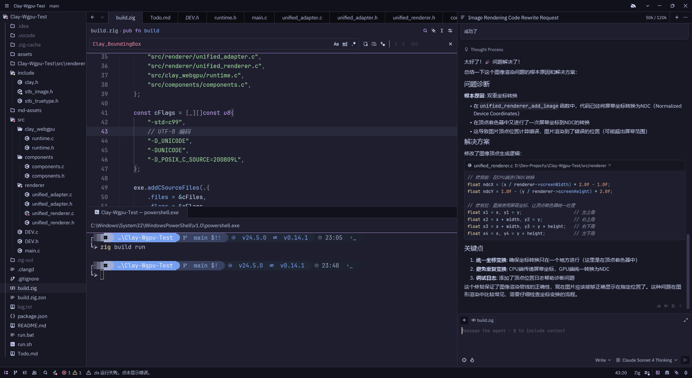Viewport: 692px width, 378px height.
Task: Toggle whole word match (wd)
Action: coord(345,44)
